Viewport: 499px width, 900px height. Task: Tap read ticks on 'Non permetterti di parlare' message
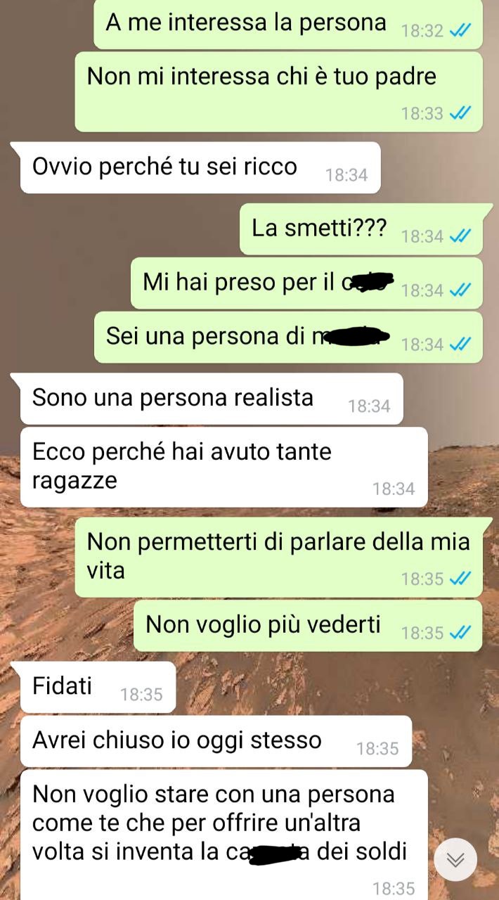460,579
